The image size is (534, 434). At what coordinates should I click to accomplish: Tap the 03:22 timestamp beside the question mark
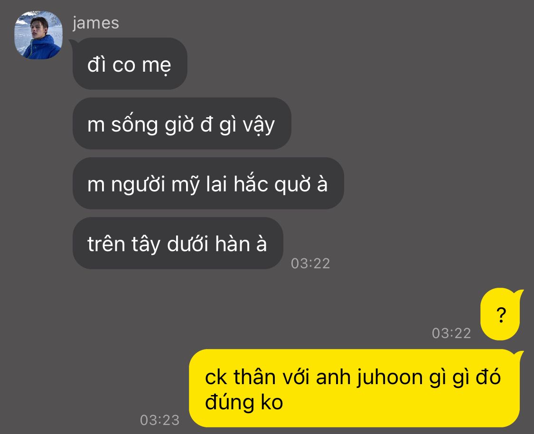point(451,333)
